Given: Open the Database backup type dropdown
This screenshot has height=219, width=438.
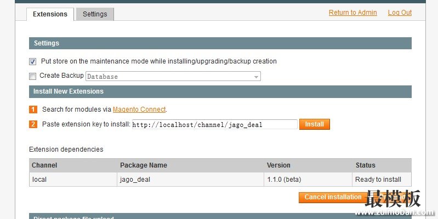Looking at the screenshot, I should point(173,77).
